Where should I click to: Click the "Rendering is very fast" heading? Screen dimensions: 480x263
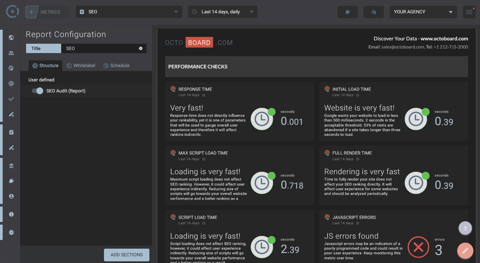pos(362,172)
